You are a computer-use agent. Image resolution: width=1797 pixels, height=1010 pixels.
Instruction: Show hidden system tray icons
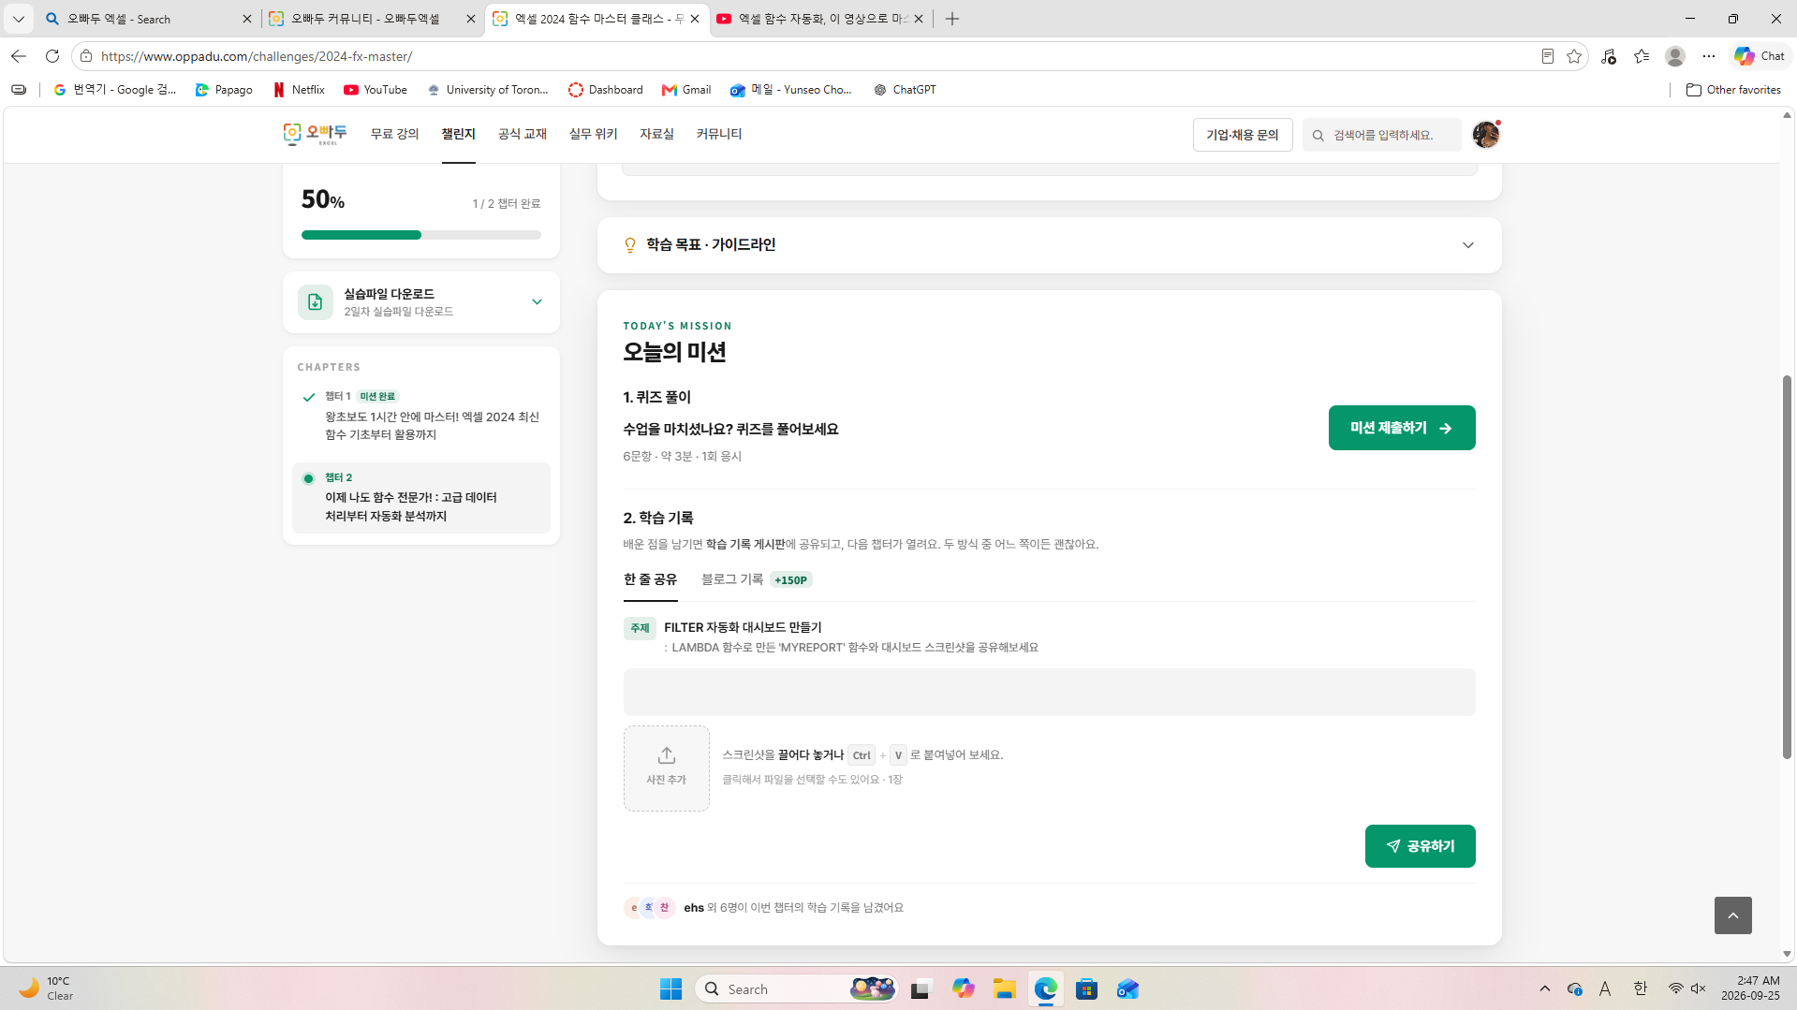pyautogui.click(x=1545, y=988)
